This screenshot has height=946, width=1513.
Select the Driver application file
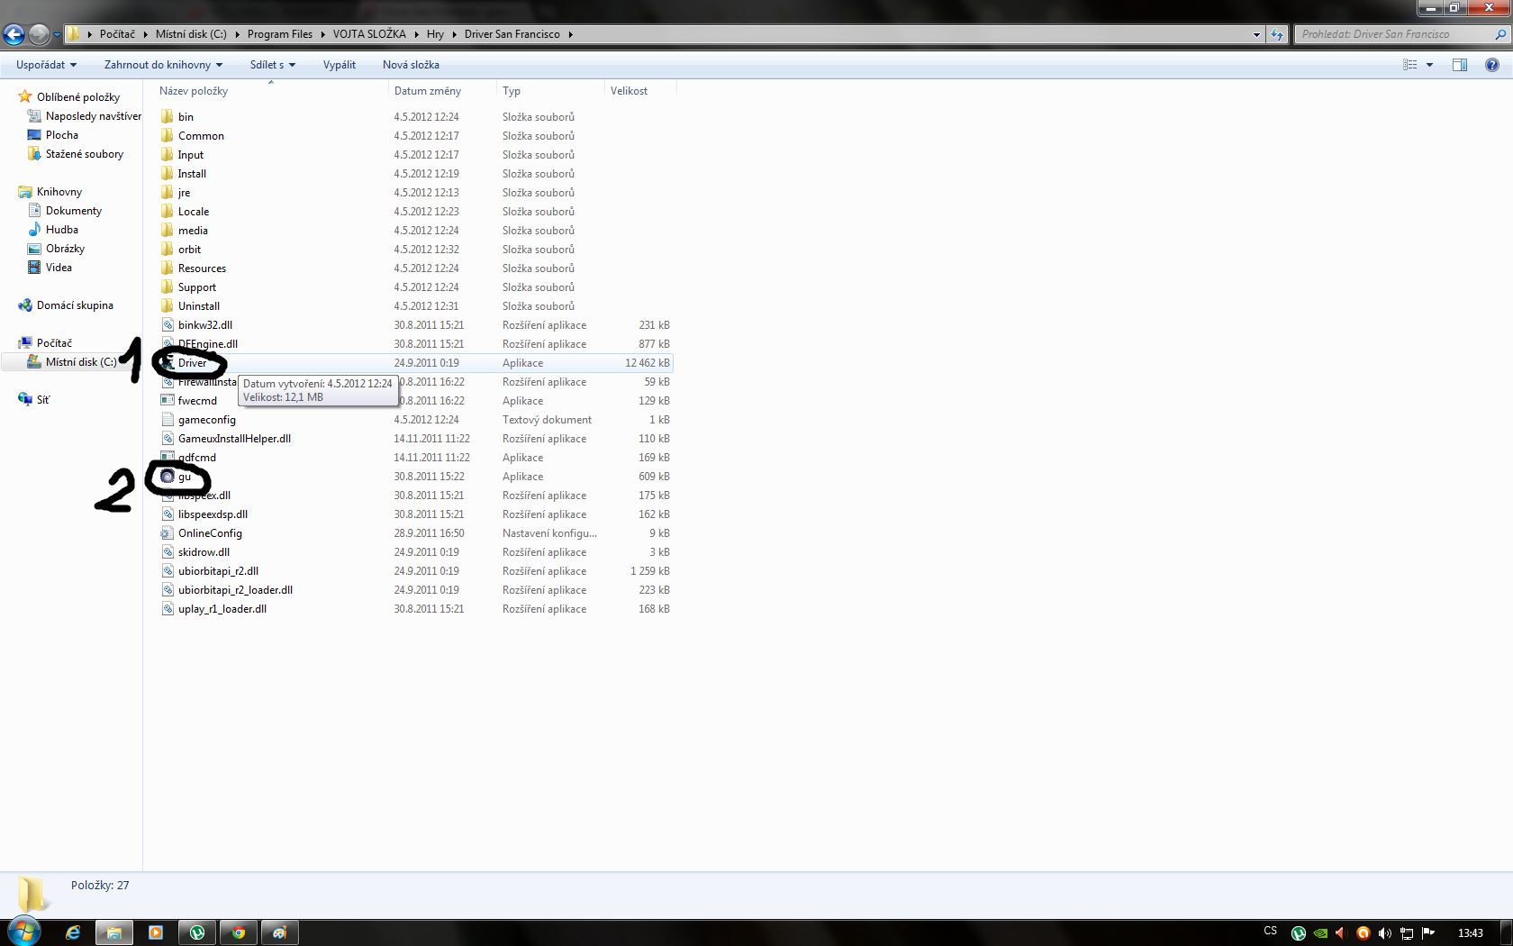(192, 363)
